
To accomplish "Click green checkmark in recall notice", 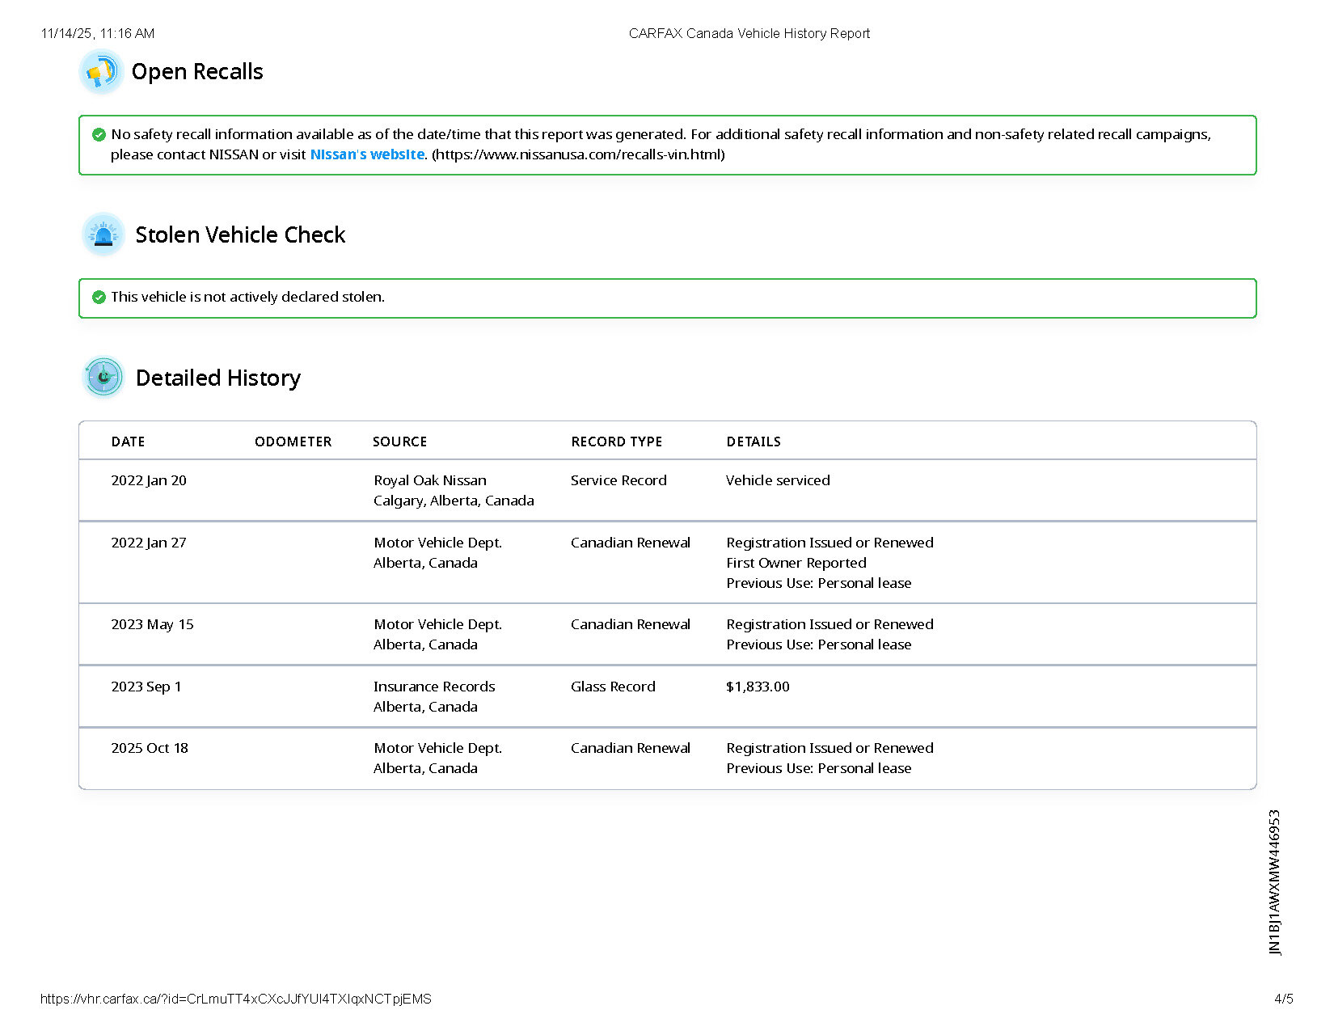I will pos(99,134).
